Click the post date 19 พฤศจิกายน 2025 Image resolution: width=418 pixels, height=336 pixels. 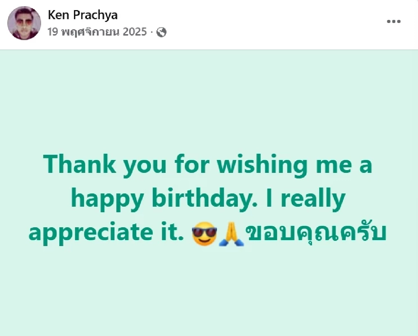(97, 32)
